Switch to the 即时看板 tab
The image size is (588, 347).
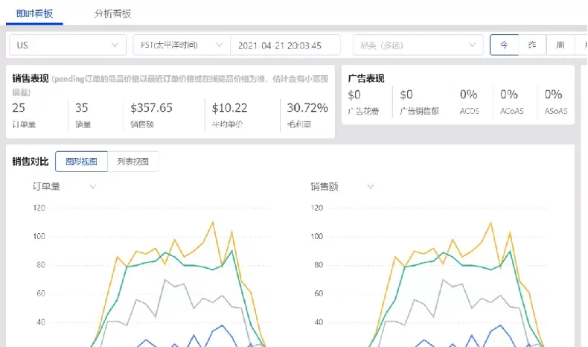coord(34,13)
